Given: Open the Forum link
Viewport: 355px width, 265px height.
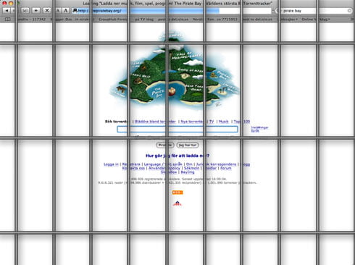Looking at the screenshot, I should tap(226, 168).
